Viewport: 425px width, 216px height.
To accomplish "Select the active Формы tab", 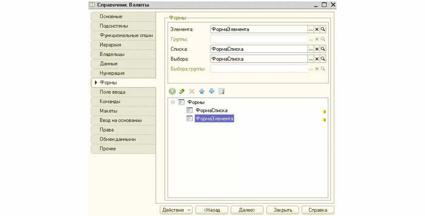I will click(123, 83).
